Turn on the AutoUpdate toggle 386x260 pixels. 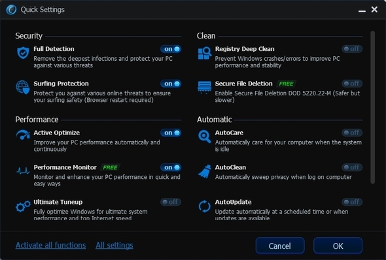(352, 202)
